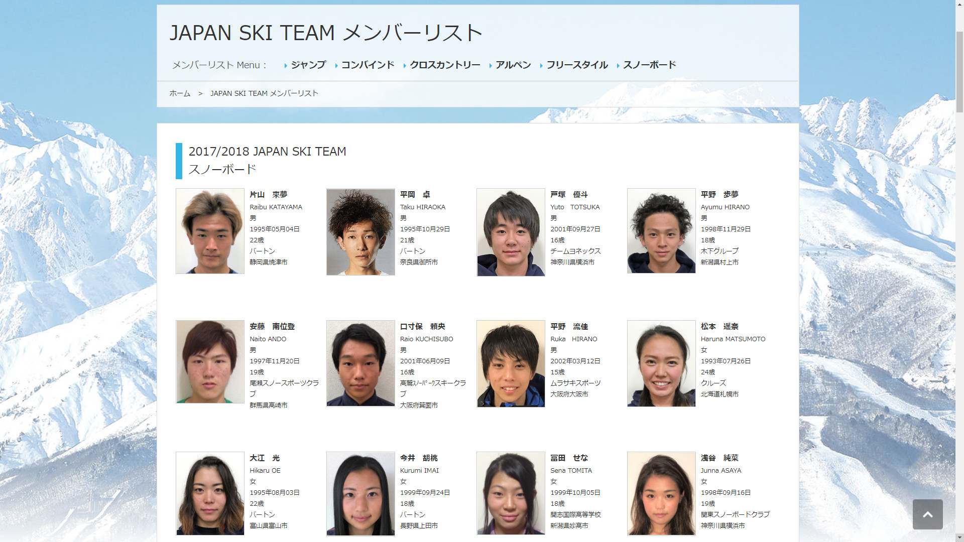Go to the アルペン member list

pyautogui.click(x=513, y=65)
